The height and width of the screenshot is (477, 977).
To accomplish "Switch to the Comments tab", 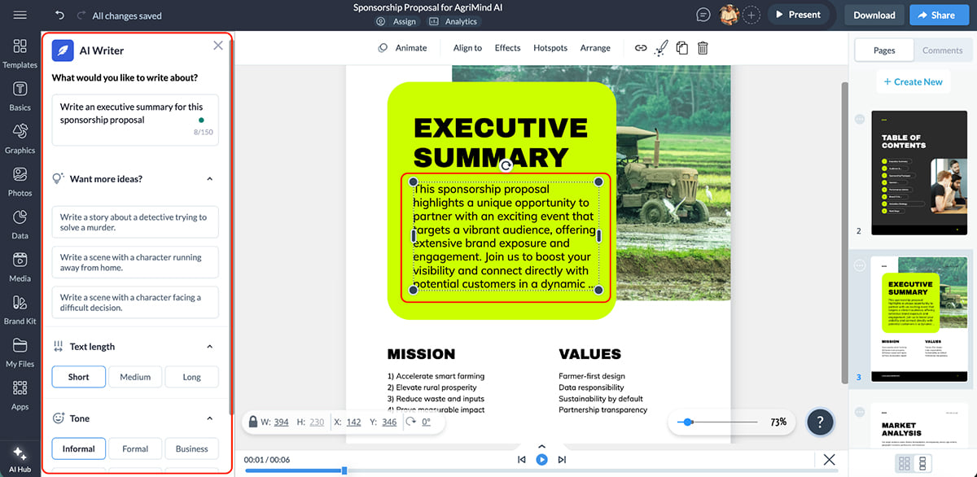I will click(942, 50).
